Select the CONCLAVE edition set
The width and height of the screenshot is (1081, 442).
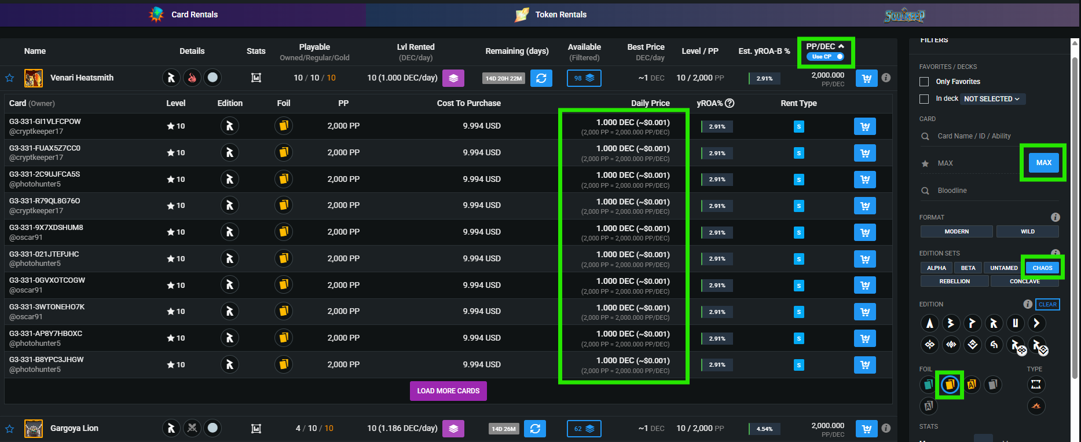click(x=1025, y=282)
